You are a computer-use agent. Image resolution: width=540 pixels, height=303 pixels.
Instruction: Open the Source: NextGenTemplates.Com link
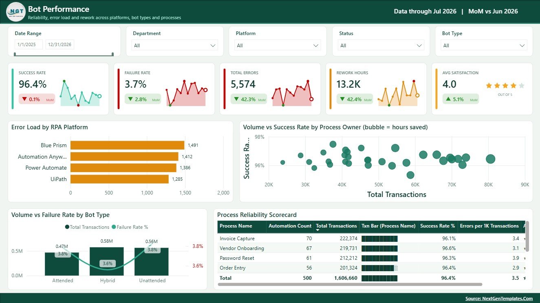pyautogui.click(x=499, y=299)
